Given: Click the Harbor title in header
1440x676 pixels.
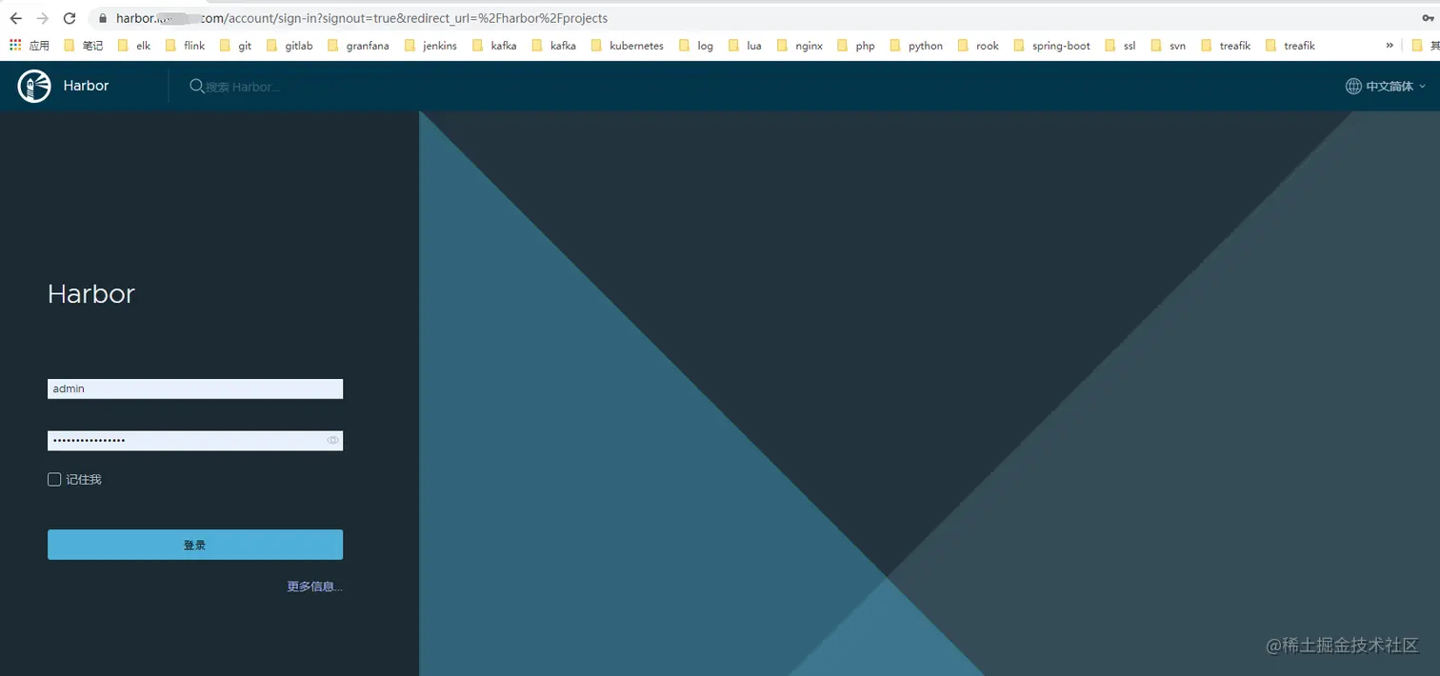Looking at the screenshot, I should coord(86,86).
